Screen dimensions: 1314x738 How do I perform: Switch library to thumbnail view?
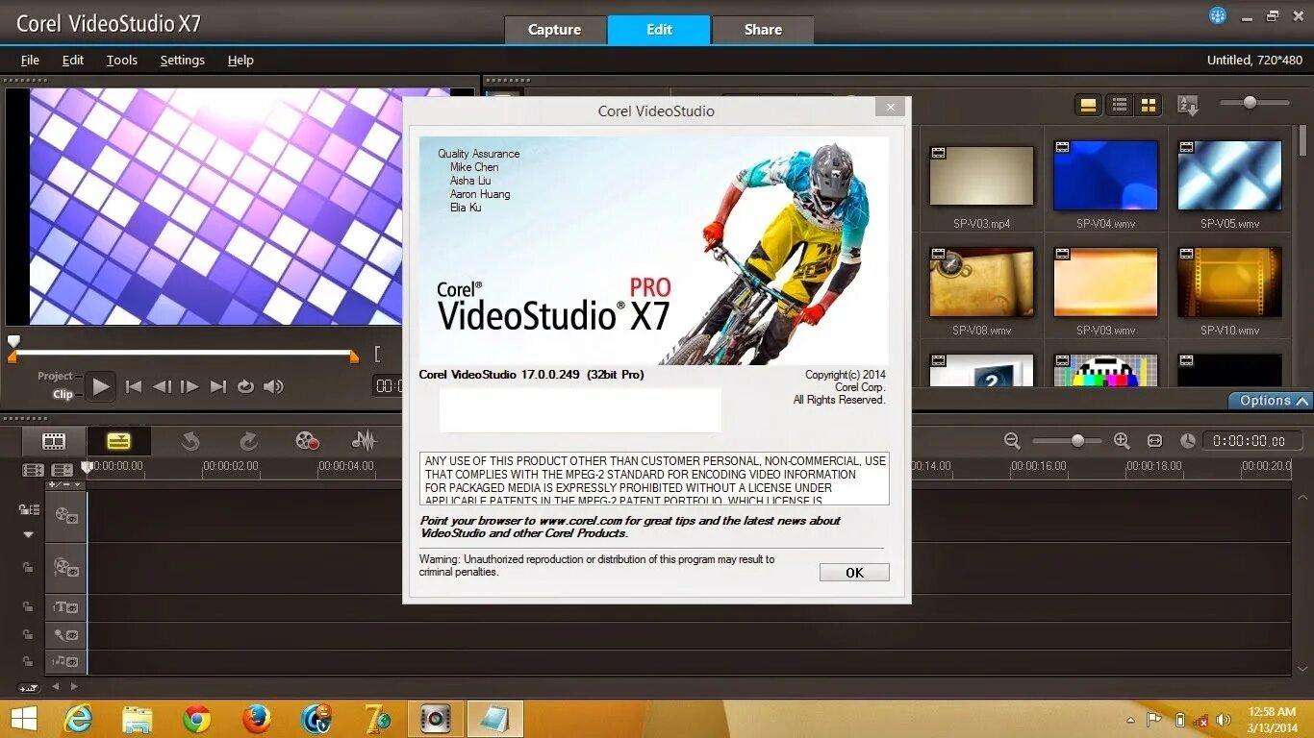click(1149, 106)
